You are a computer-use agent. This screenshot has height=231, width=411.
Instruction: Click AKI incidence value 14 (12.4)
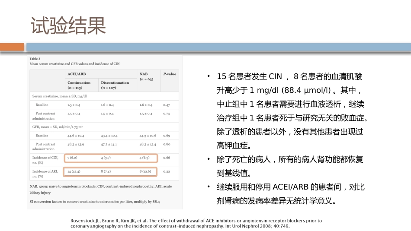coord(74,171)
